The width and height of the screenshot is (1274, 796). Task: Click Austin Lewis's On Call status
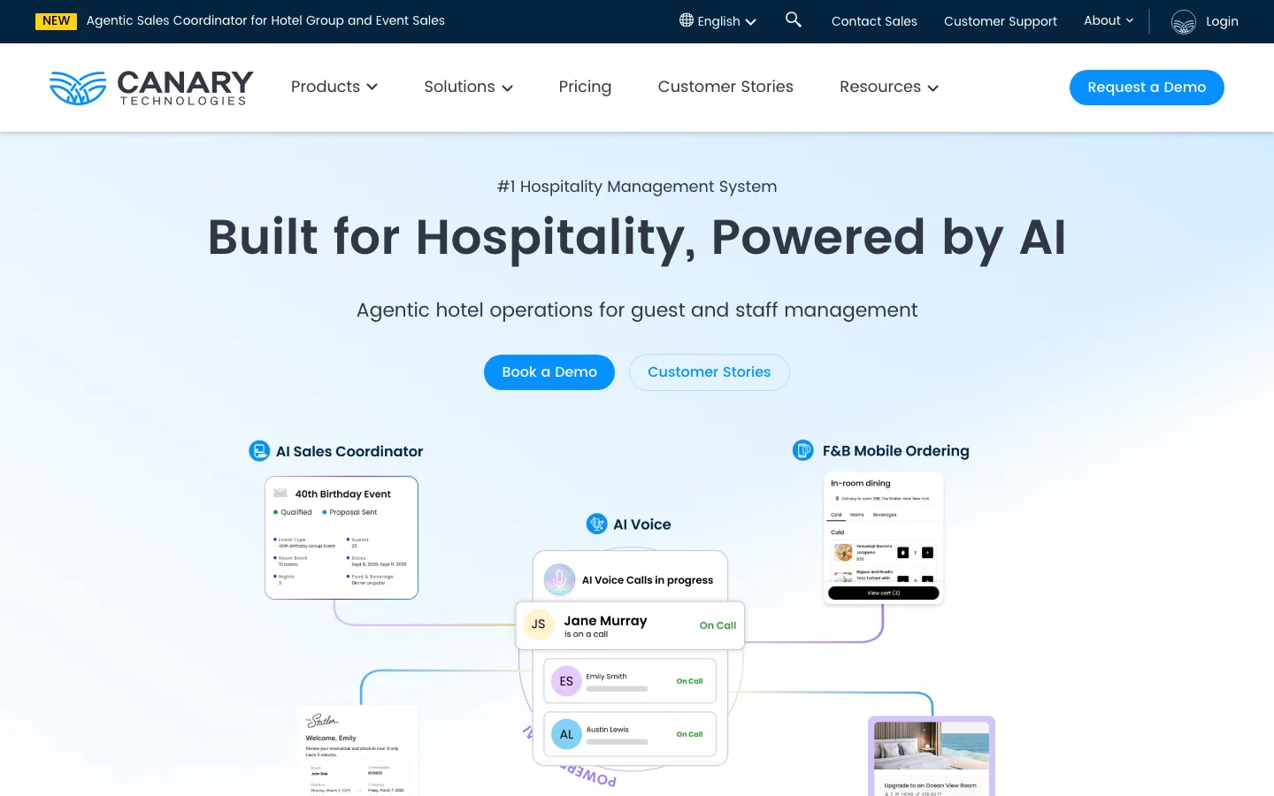(689, 734)
